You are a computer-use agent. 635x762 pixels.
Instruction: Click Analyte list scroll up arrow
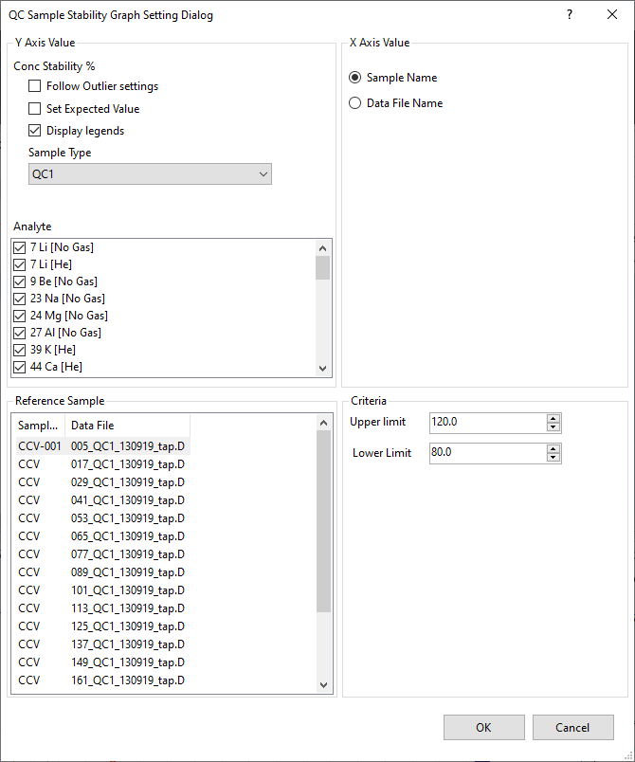click(322, 248)
